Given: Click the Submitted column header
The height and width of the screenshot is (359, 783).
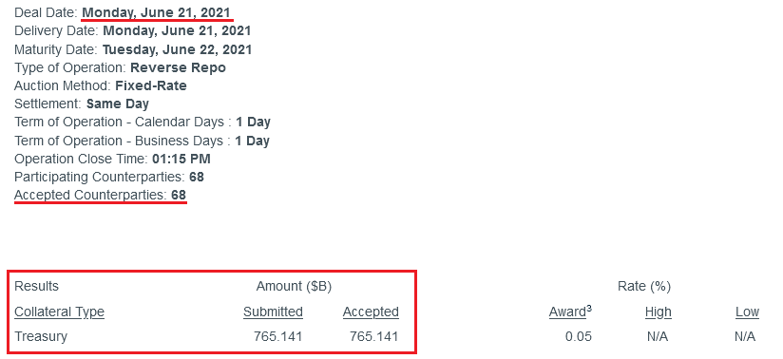Looking at the screenshot, I should [x=273, y=312].
